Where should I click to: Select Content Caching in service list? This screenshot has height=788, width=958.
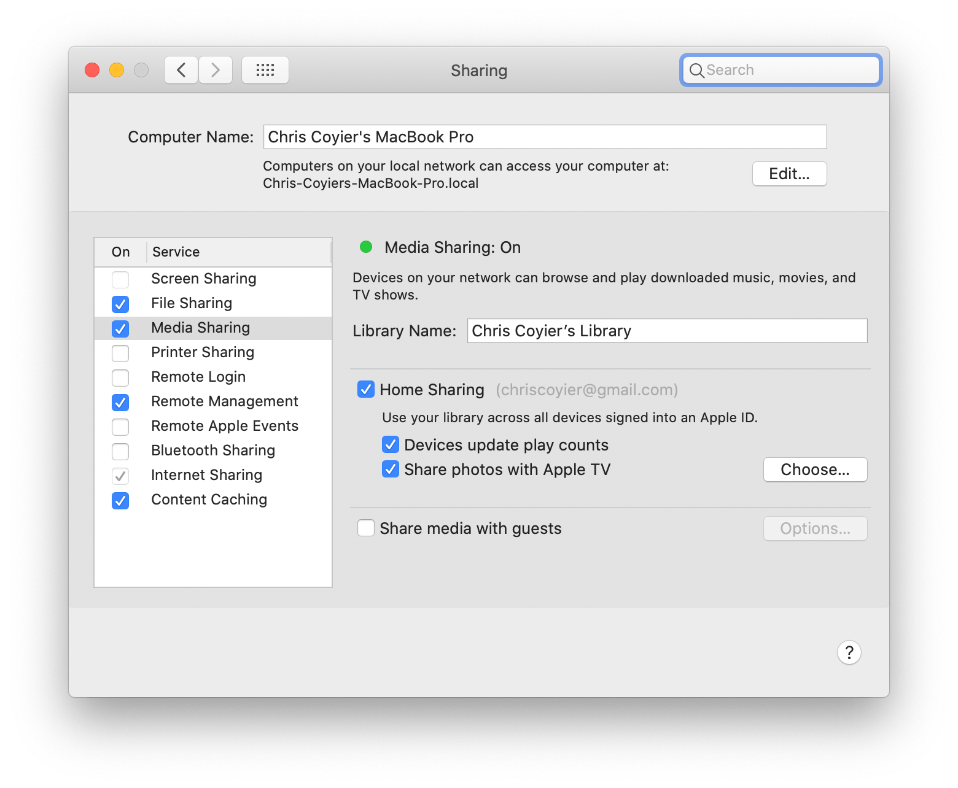coord(209,500)
